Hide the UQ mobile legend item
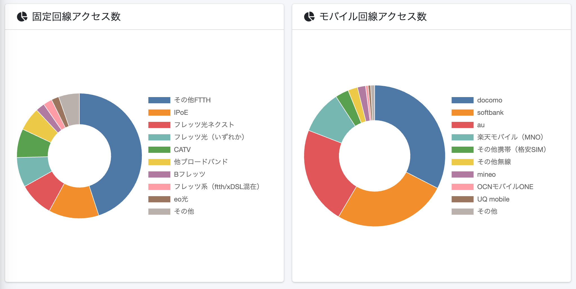 (x=493, y=199)
